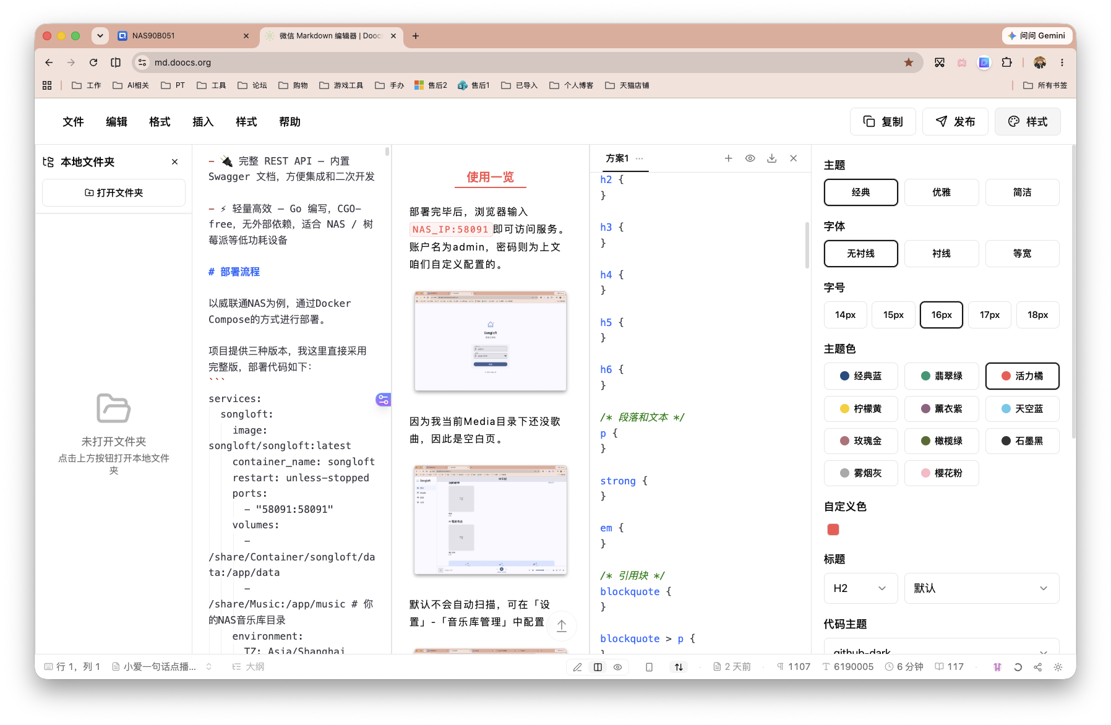Open the 格式 menu

[x=160, y=122]
